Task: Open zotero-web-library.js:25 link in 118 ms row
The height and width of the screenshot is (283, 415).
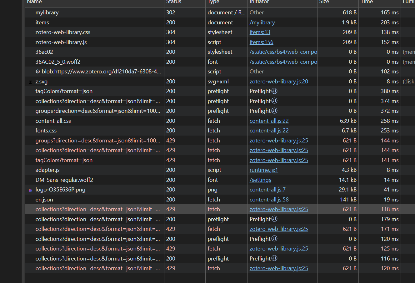Action: pyautogui.click(x=279, y=209)
